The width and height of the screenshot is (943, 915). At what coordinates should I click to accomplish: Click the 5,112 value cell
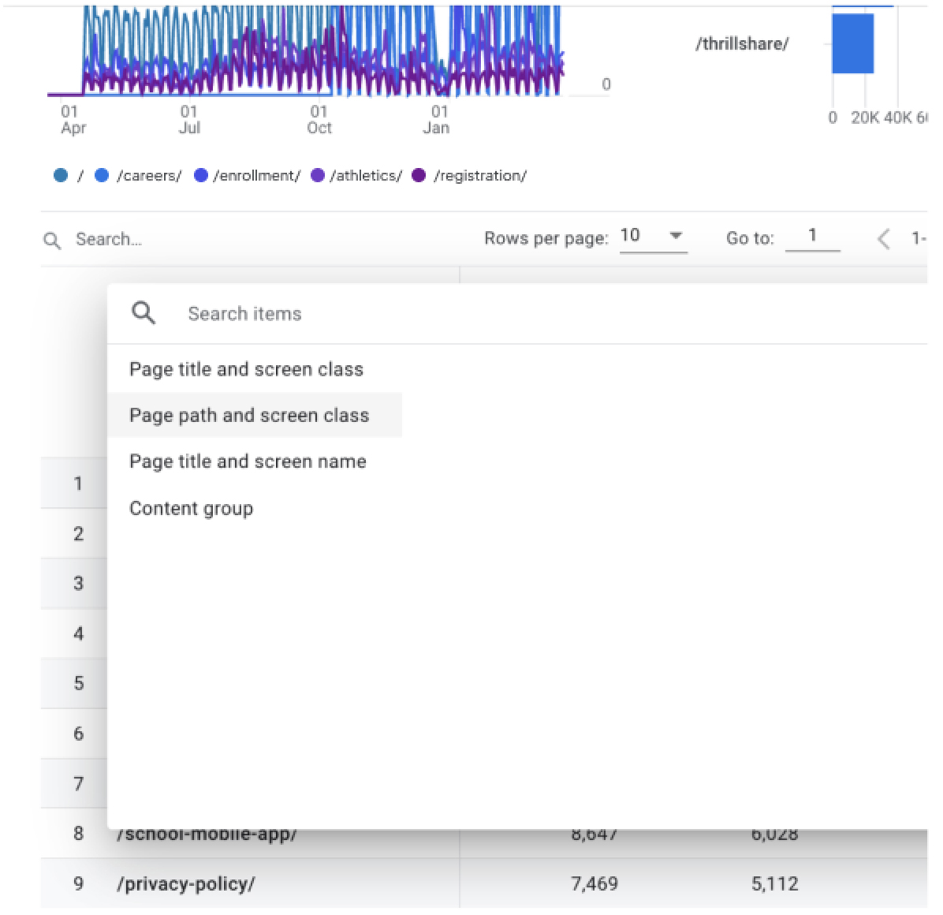pyautogui.click(x=774, y=883)
